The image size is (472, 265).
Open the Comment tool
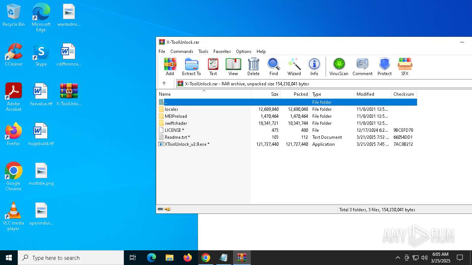[362, 67]
